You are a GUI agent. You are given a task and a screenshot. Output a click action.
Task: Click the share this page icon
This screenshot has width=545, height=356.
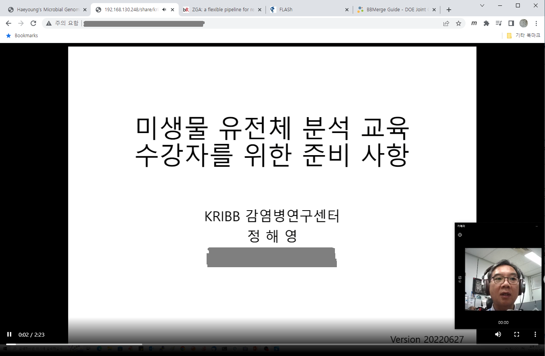(446, 23)
